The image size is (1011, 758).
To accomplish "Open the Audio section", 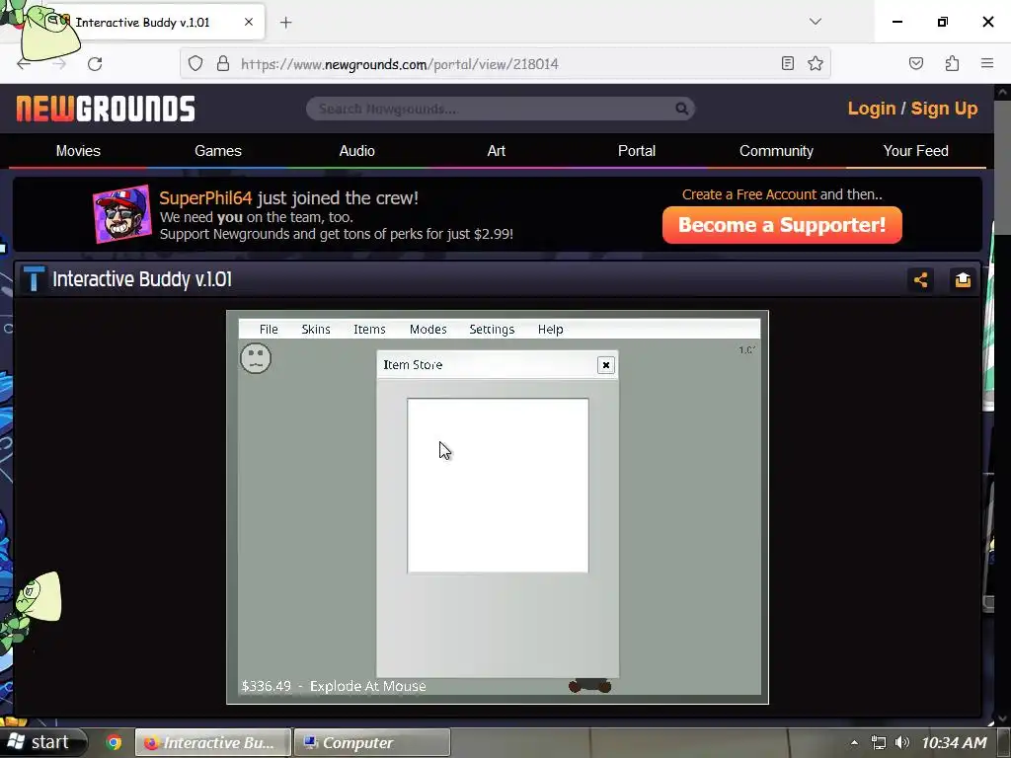I will point(357,151).
